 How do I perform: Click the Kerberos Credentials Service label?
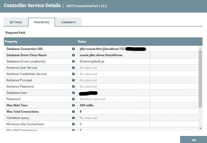click(x=27, y=74)
